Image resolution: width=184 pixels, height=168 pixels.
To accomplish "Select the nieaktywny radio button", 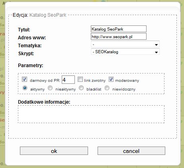I will tap(50, 88).
